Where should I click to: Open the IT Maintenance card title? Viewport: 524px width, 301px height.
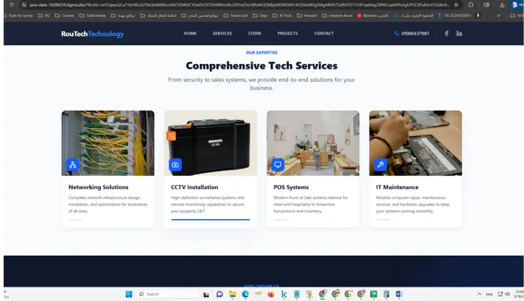[397, 187]
